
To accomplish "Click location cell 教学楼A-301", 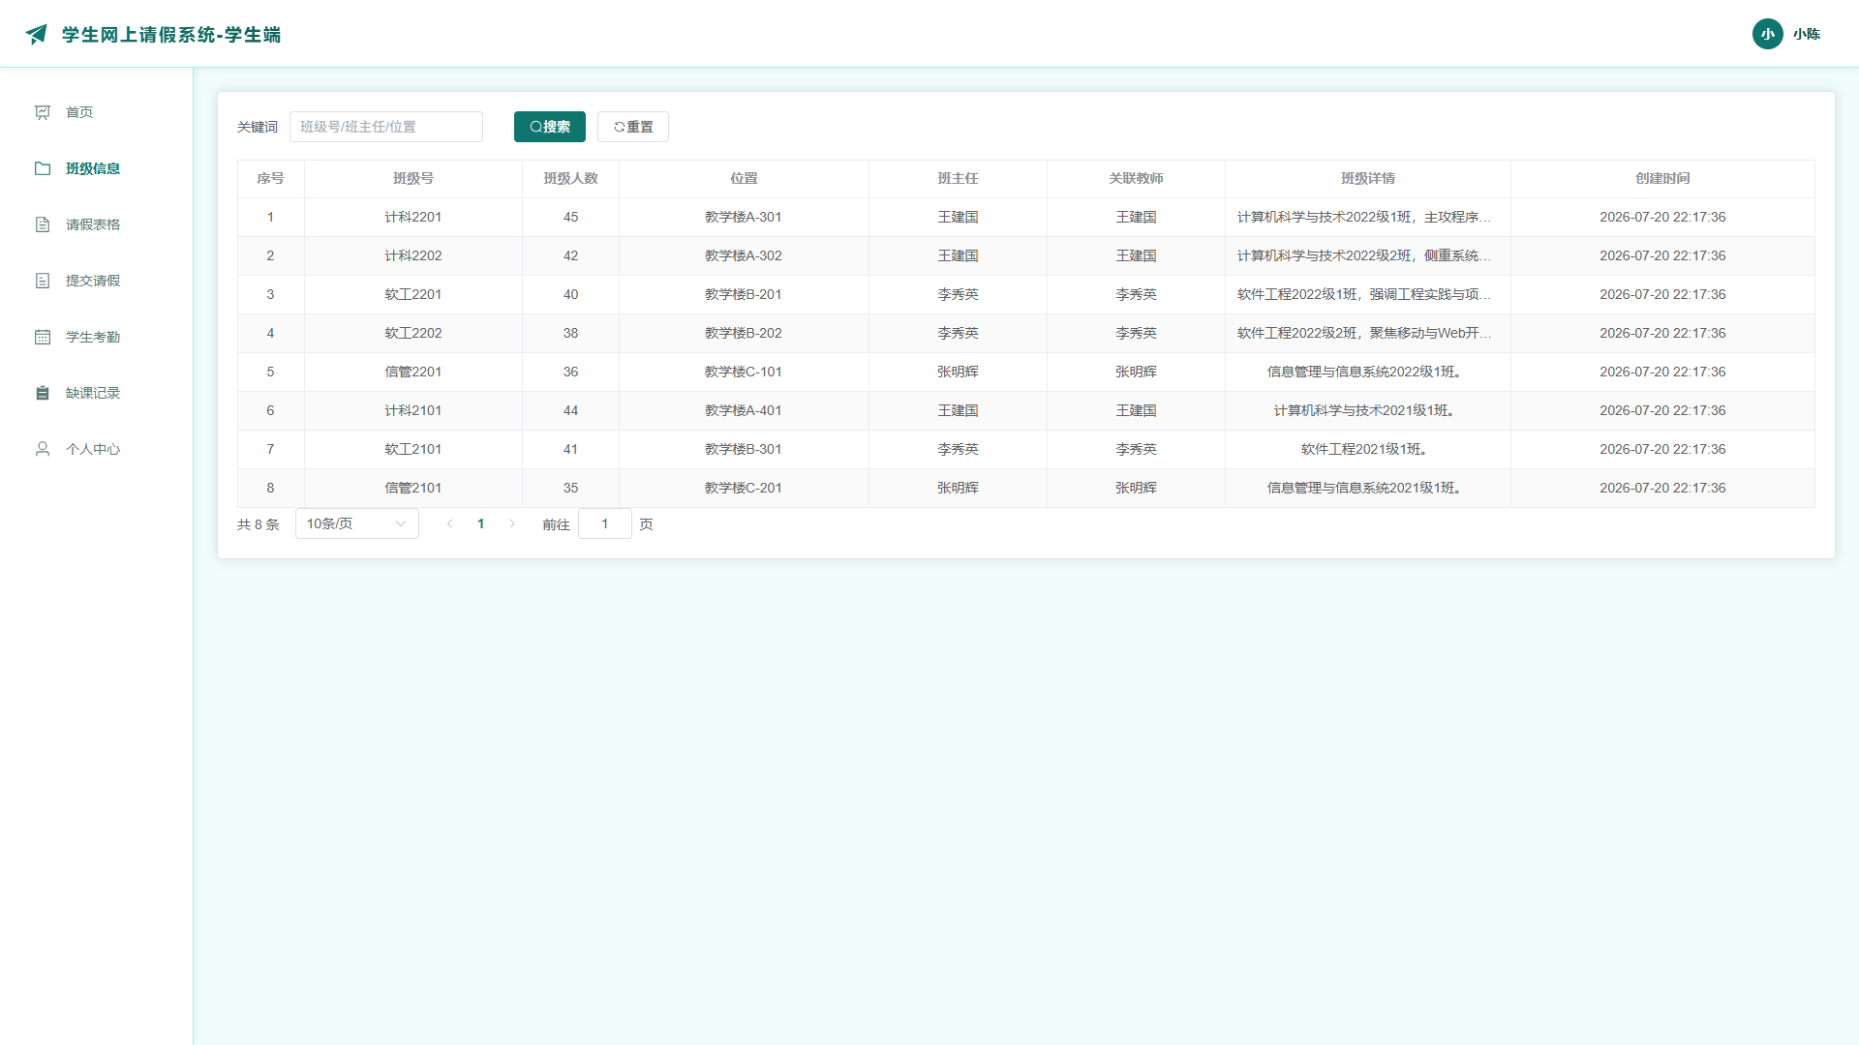I will [744, 217].
